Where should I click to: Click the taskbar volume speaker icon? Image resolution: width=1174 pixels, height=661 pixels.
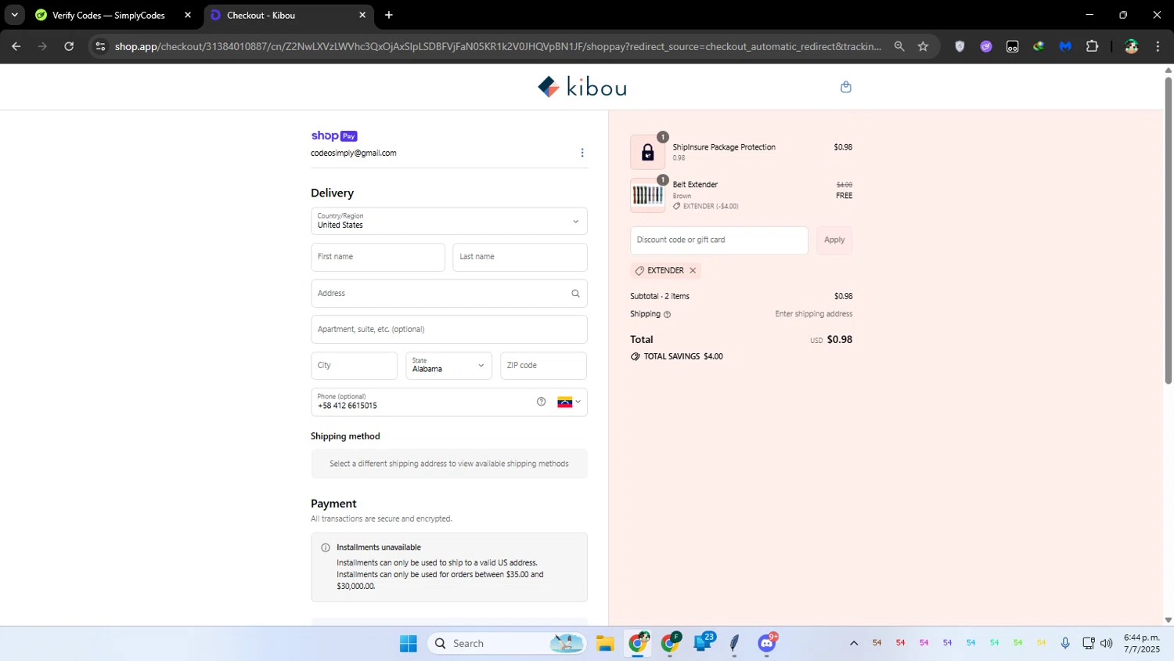click(1106, 644)
